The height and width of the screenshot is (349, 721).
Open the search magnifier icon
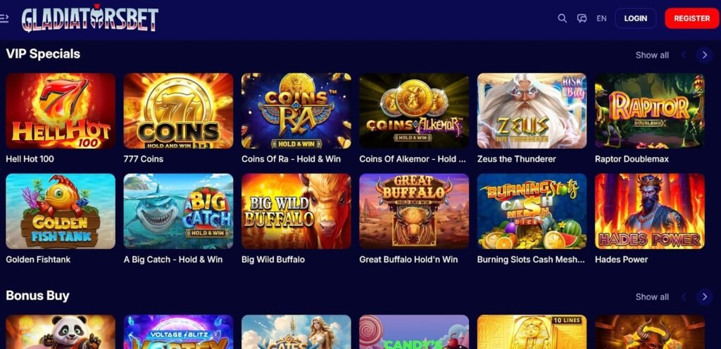point(562,18)
